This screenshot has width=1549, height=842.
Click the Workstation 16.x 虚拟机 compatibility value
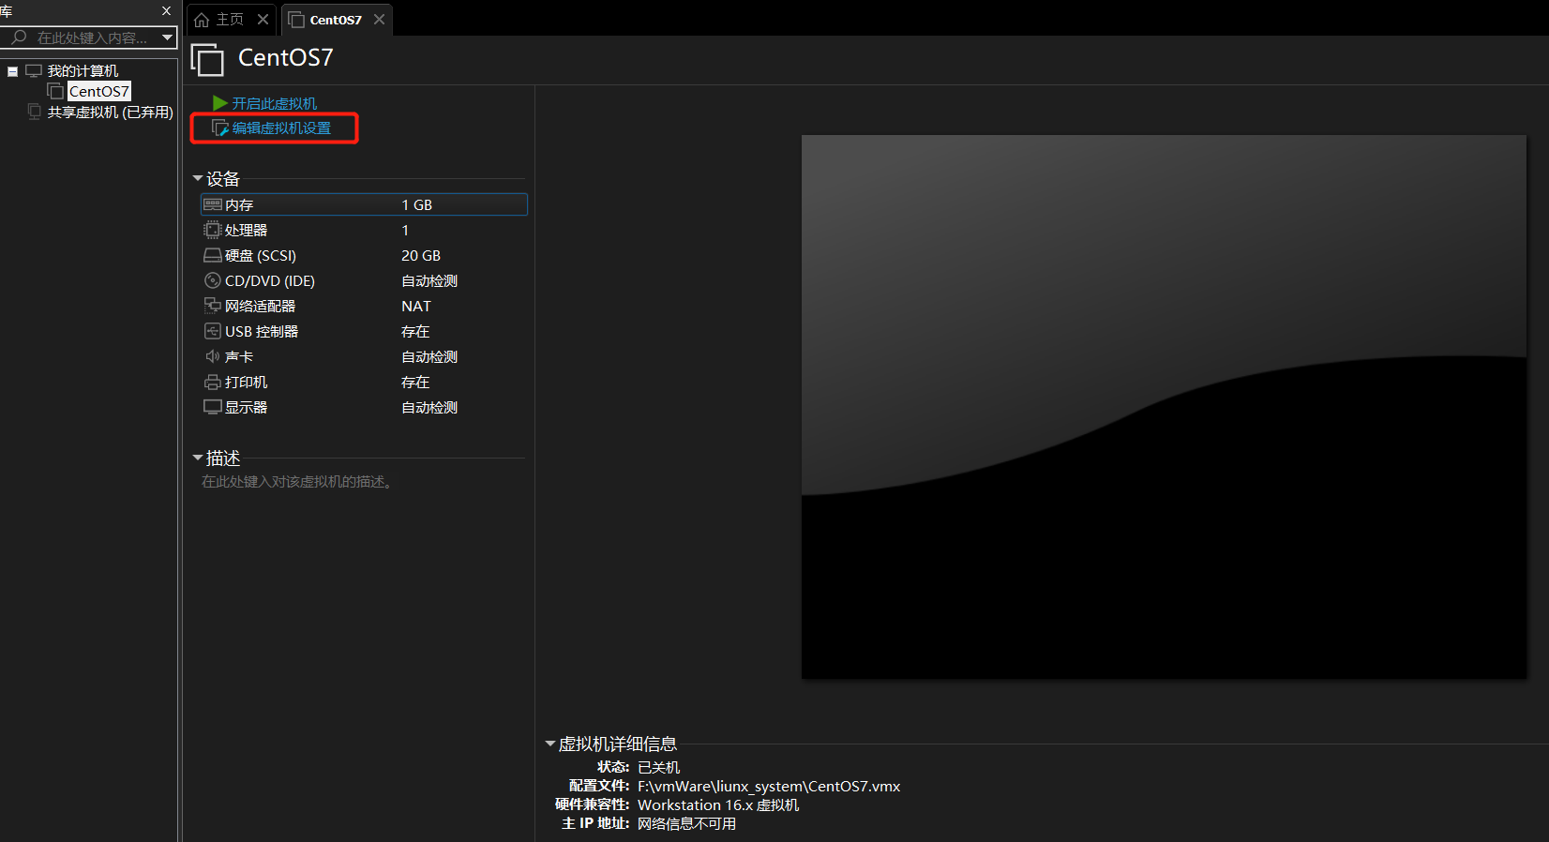718,804
